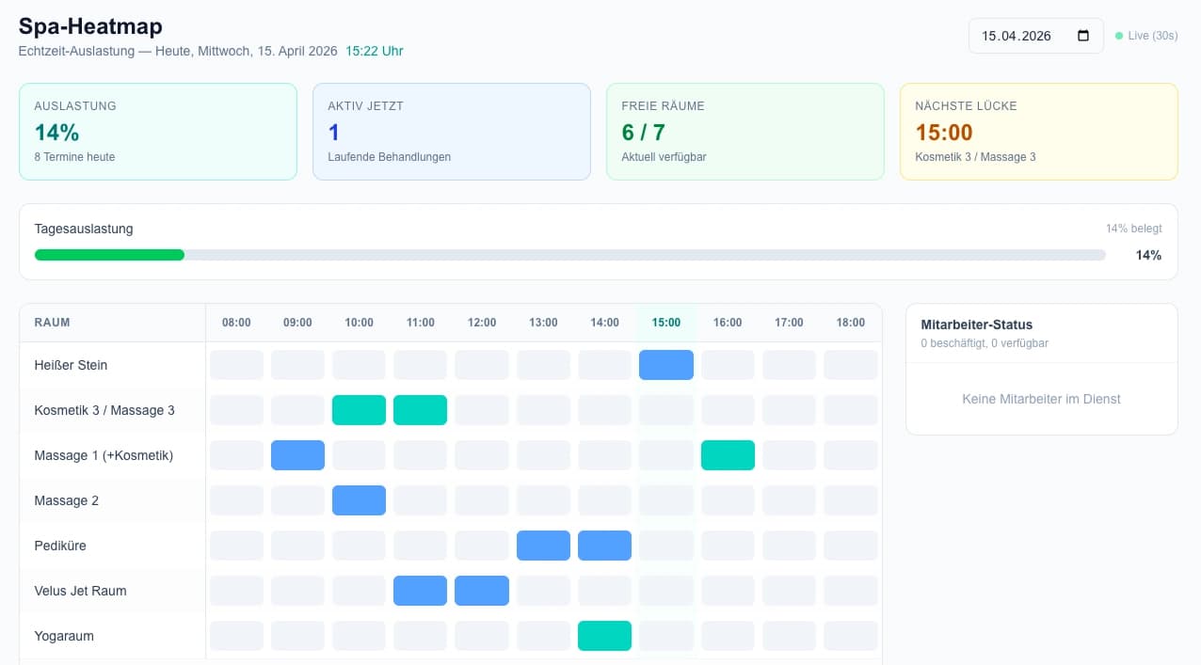Select the Auslastung 14% summary card

(157, 132)
